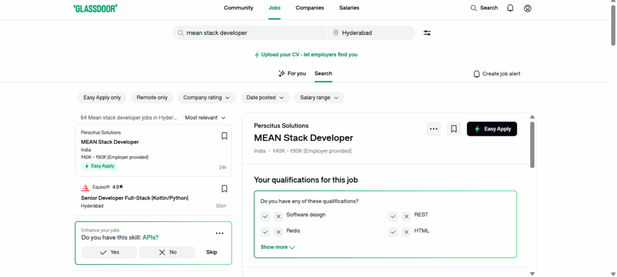Viewport: 617px width, 277px height.
Task: Open the Community menu
Action: point(239,8)
